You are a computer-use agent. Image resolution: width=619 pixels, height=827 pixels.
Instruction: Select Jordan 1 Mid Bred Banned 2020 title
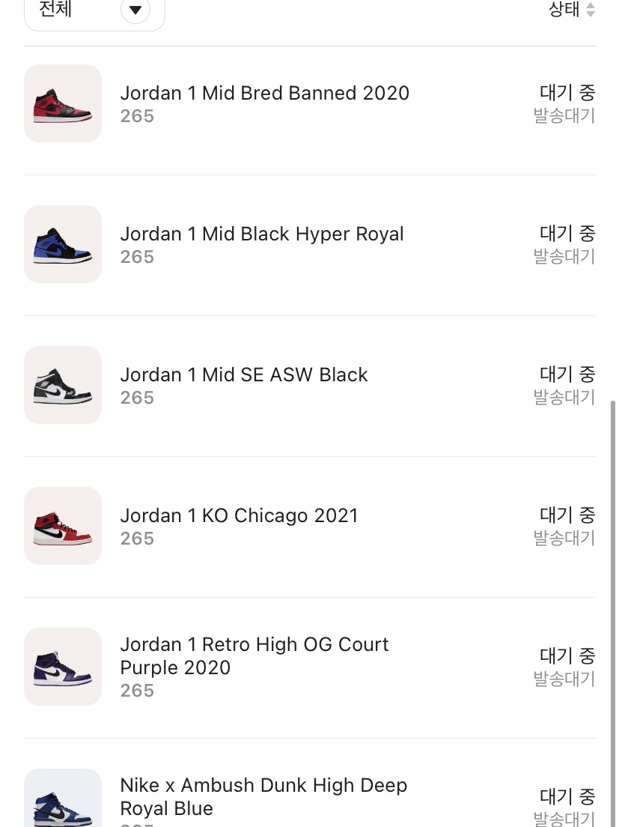point(264,94)
